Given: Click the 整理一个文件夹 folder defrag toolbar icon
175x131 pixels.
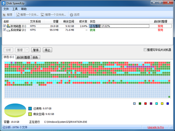Looking at the screenshot, I should (42, 15).
